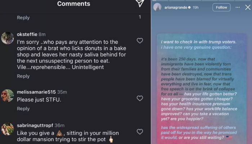
Task: Click the topmost Reply link
Action: point(23,17)
